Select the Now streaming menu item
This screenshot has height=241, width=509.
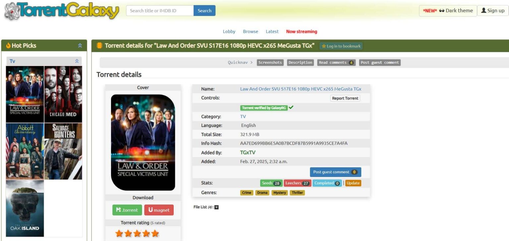pyautogui.click(x=302, y=31)
